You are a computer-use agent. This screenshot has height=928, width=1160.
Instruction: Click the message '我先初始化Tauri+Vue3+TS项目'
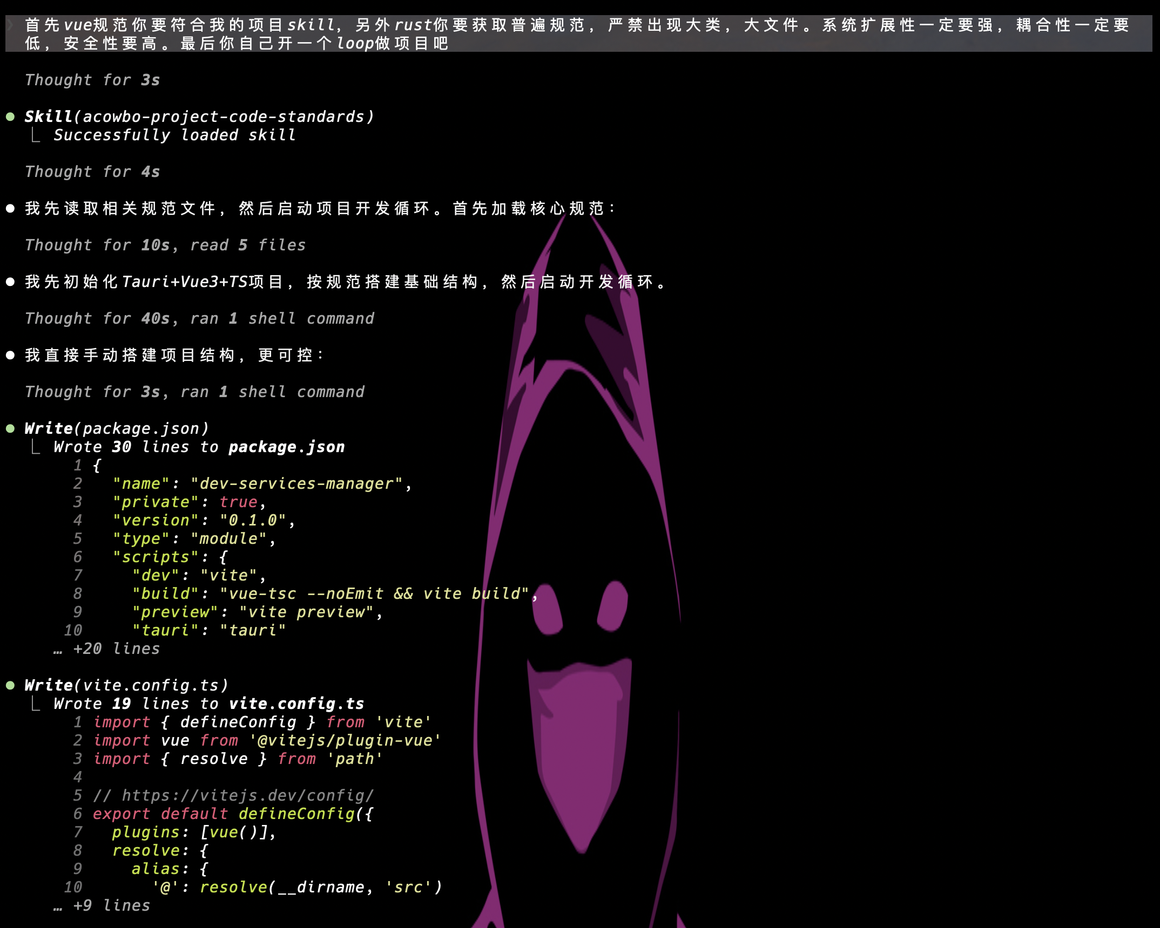coord(346,282)
